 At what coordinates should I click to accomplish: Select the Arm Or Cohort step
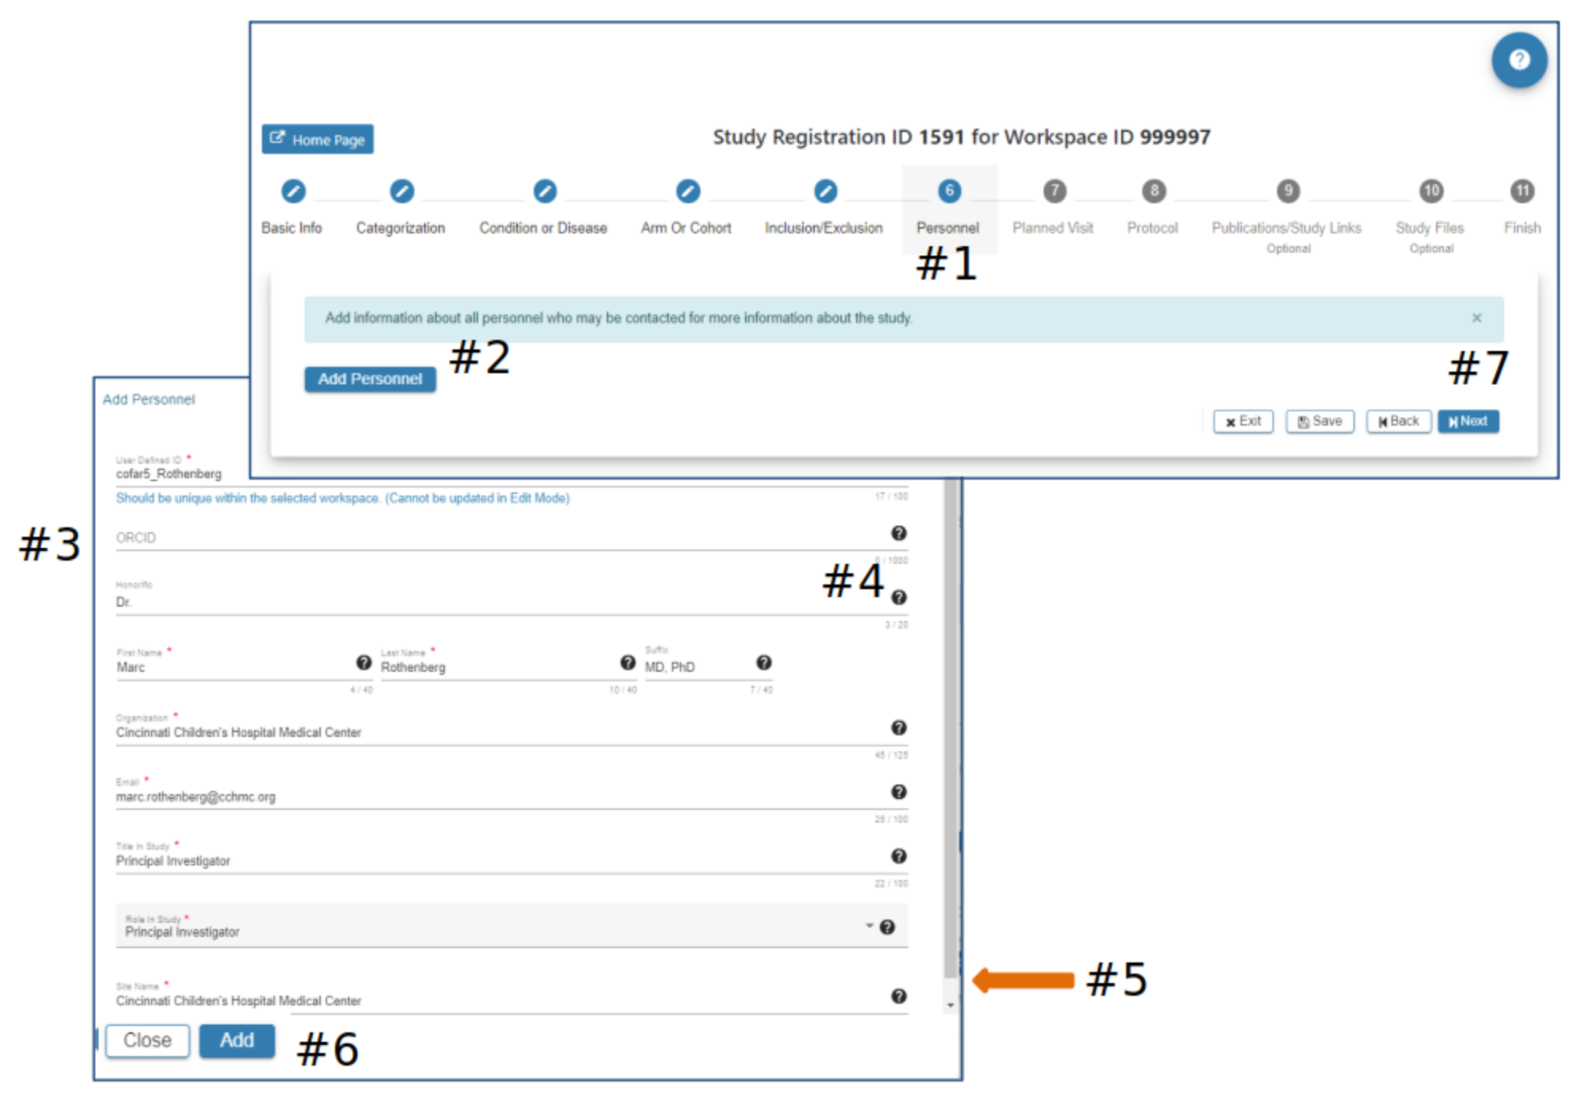click(687, 191)
